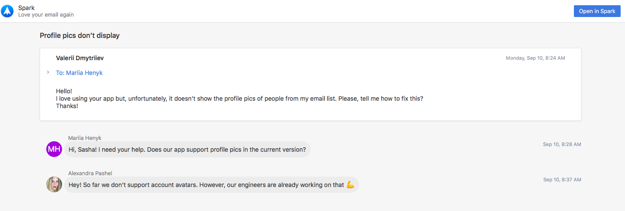Screen dimensions: 625x211
Task: Click the Thanks! line in the email
Action: (67, 106)
